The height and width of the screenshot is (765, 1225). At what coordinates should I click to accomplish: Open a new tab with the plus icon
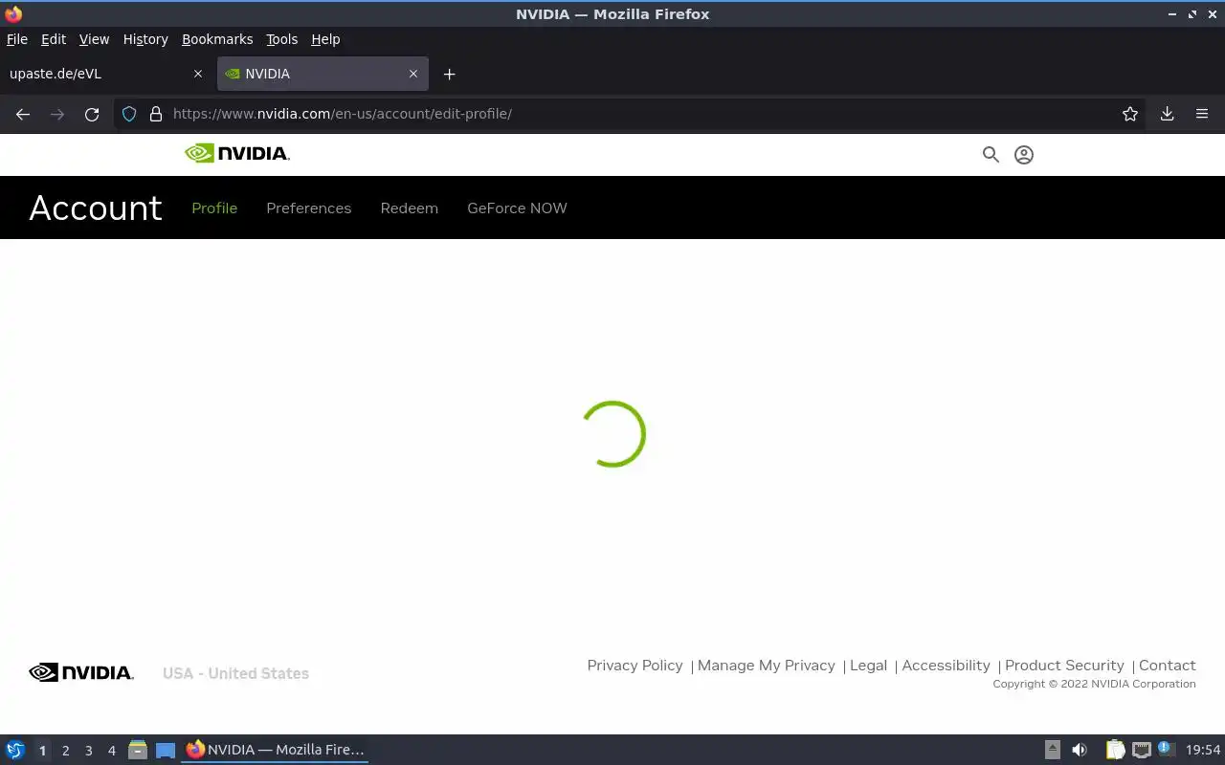click(449, 74)
